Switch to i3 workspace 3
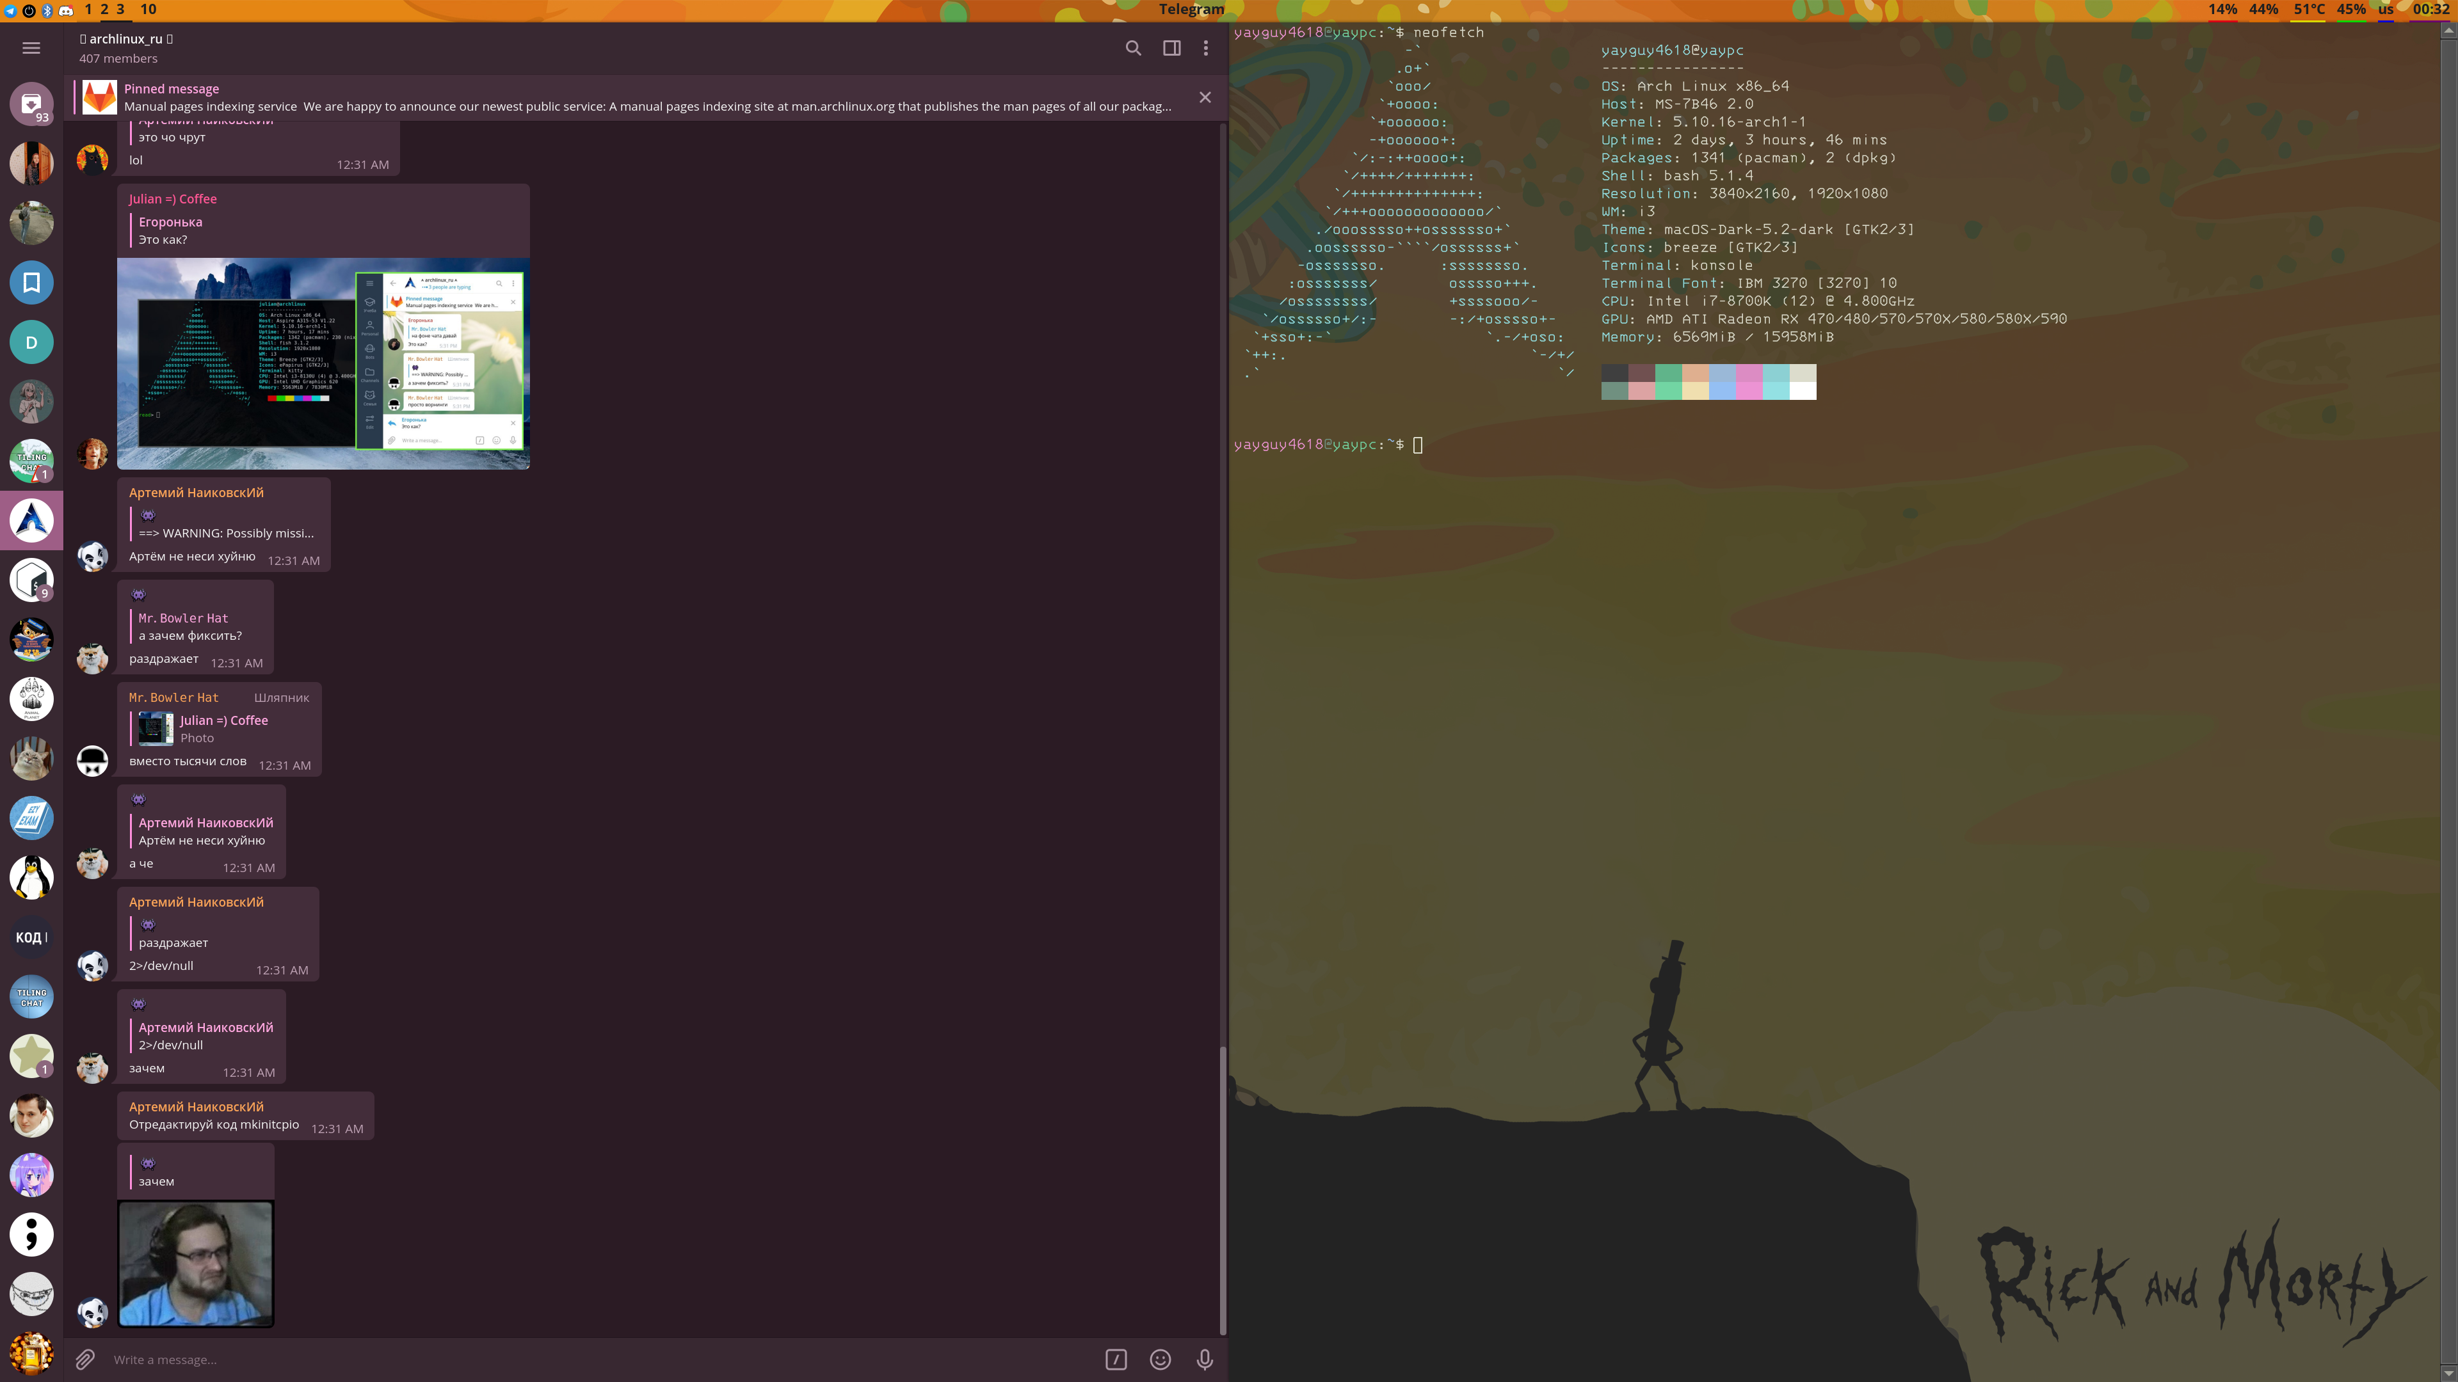 tap(120, 10)
